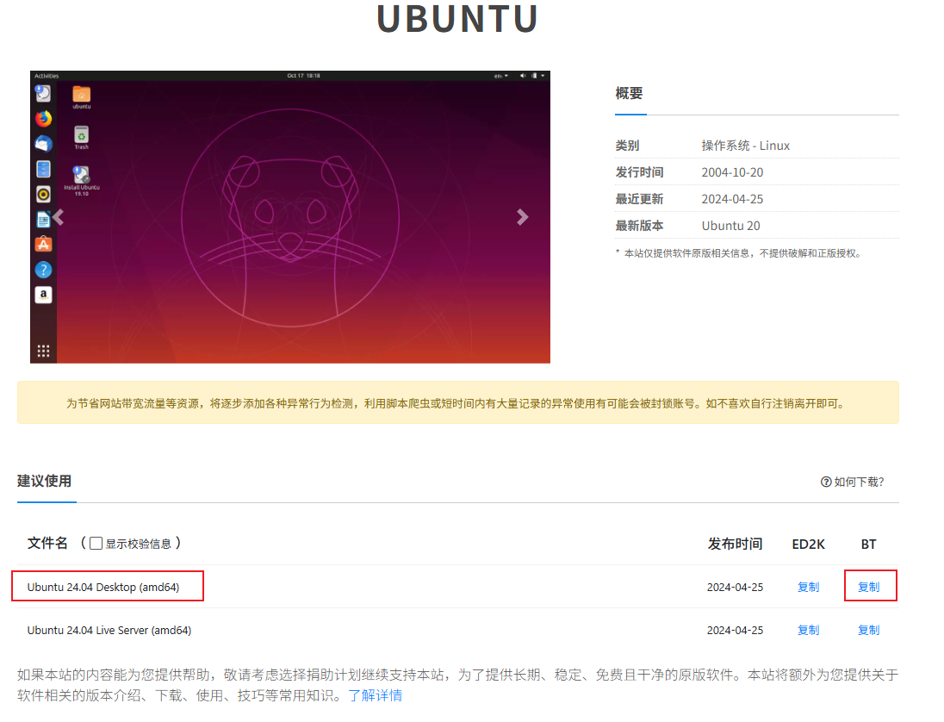The width and height of the screenshot is (944, 722).
Task: Click the Show Applications grid icon
Action: 43,351
